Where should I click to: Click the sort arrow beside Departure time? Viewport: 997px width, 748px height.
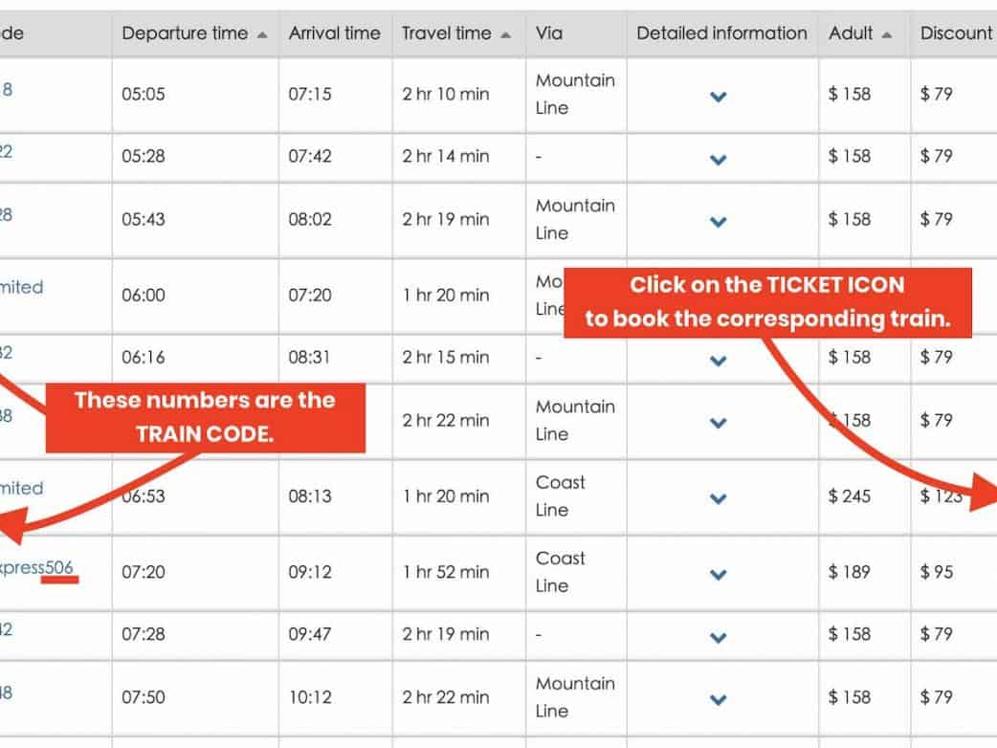tap(262, 34)
